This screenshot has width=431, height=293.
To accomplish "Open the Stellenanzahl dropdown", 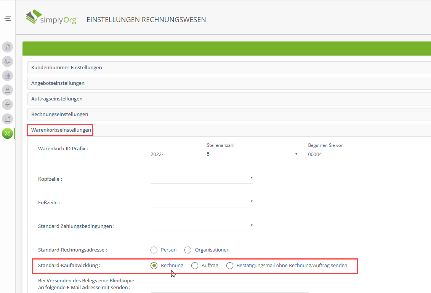I will click(x=252, y=154).
